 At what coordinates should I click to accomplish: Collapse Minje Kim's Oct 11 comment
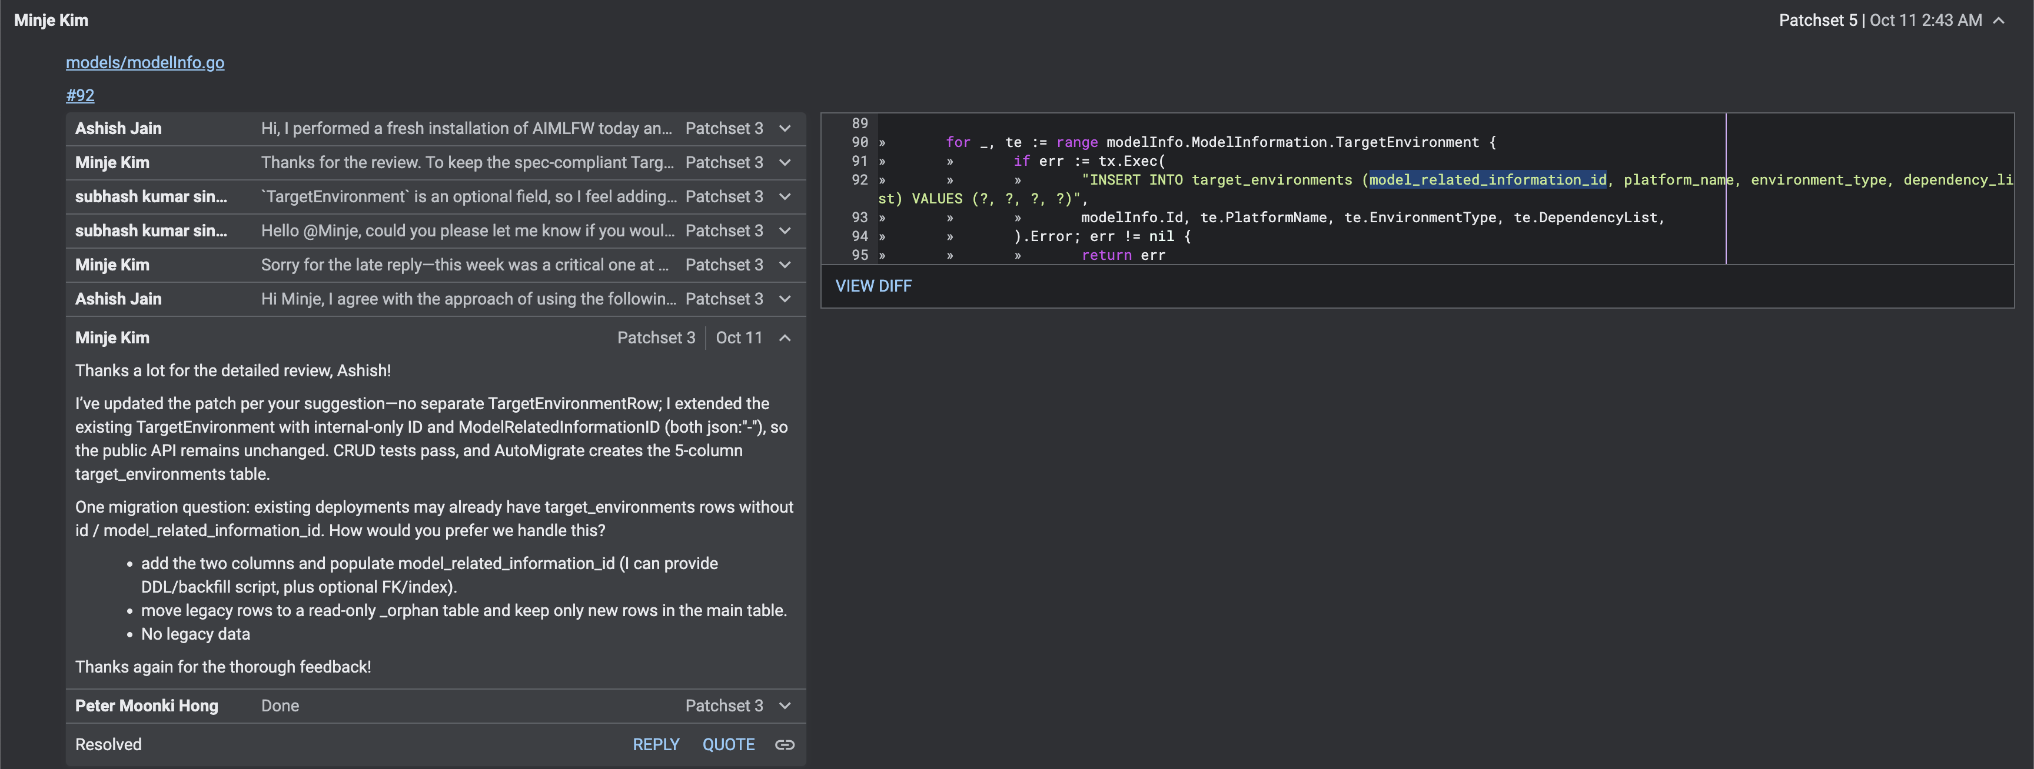tap(785, 337)
